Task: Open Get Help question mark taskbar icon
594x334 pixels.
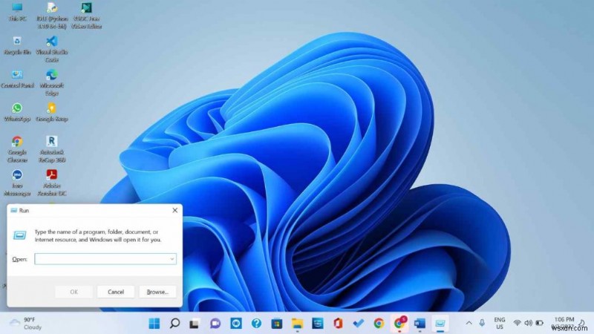Action: [x=256, y=324]
